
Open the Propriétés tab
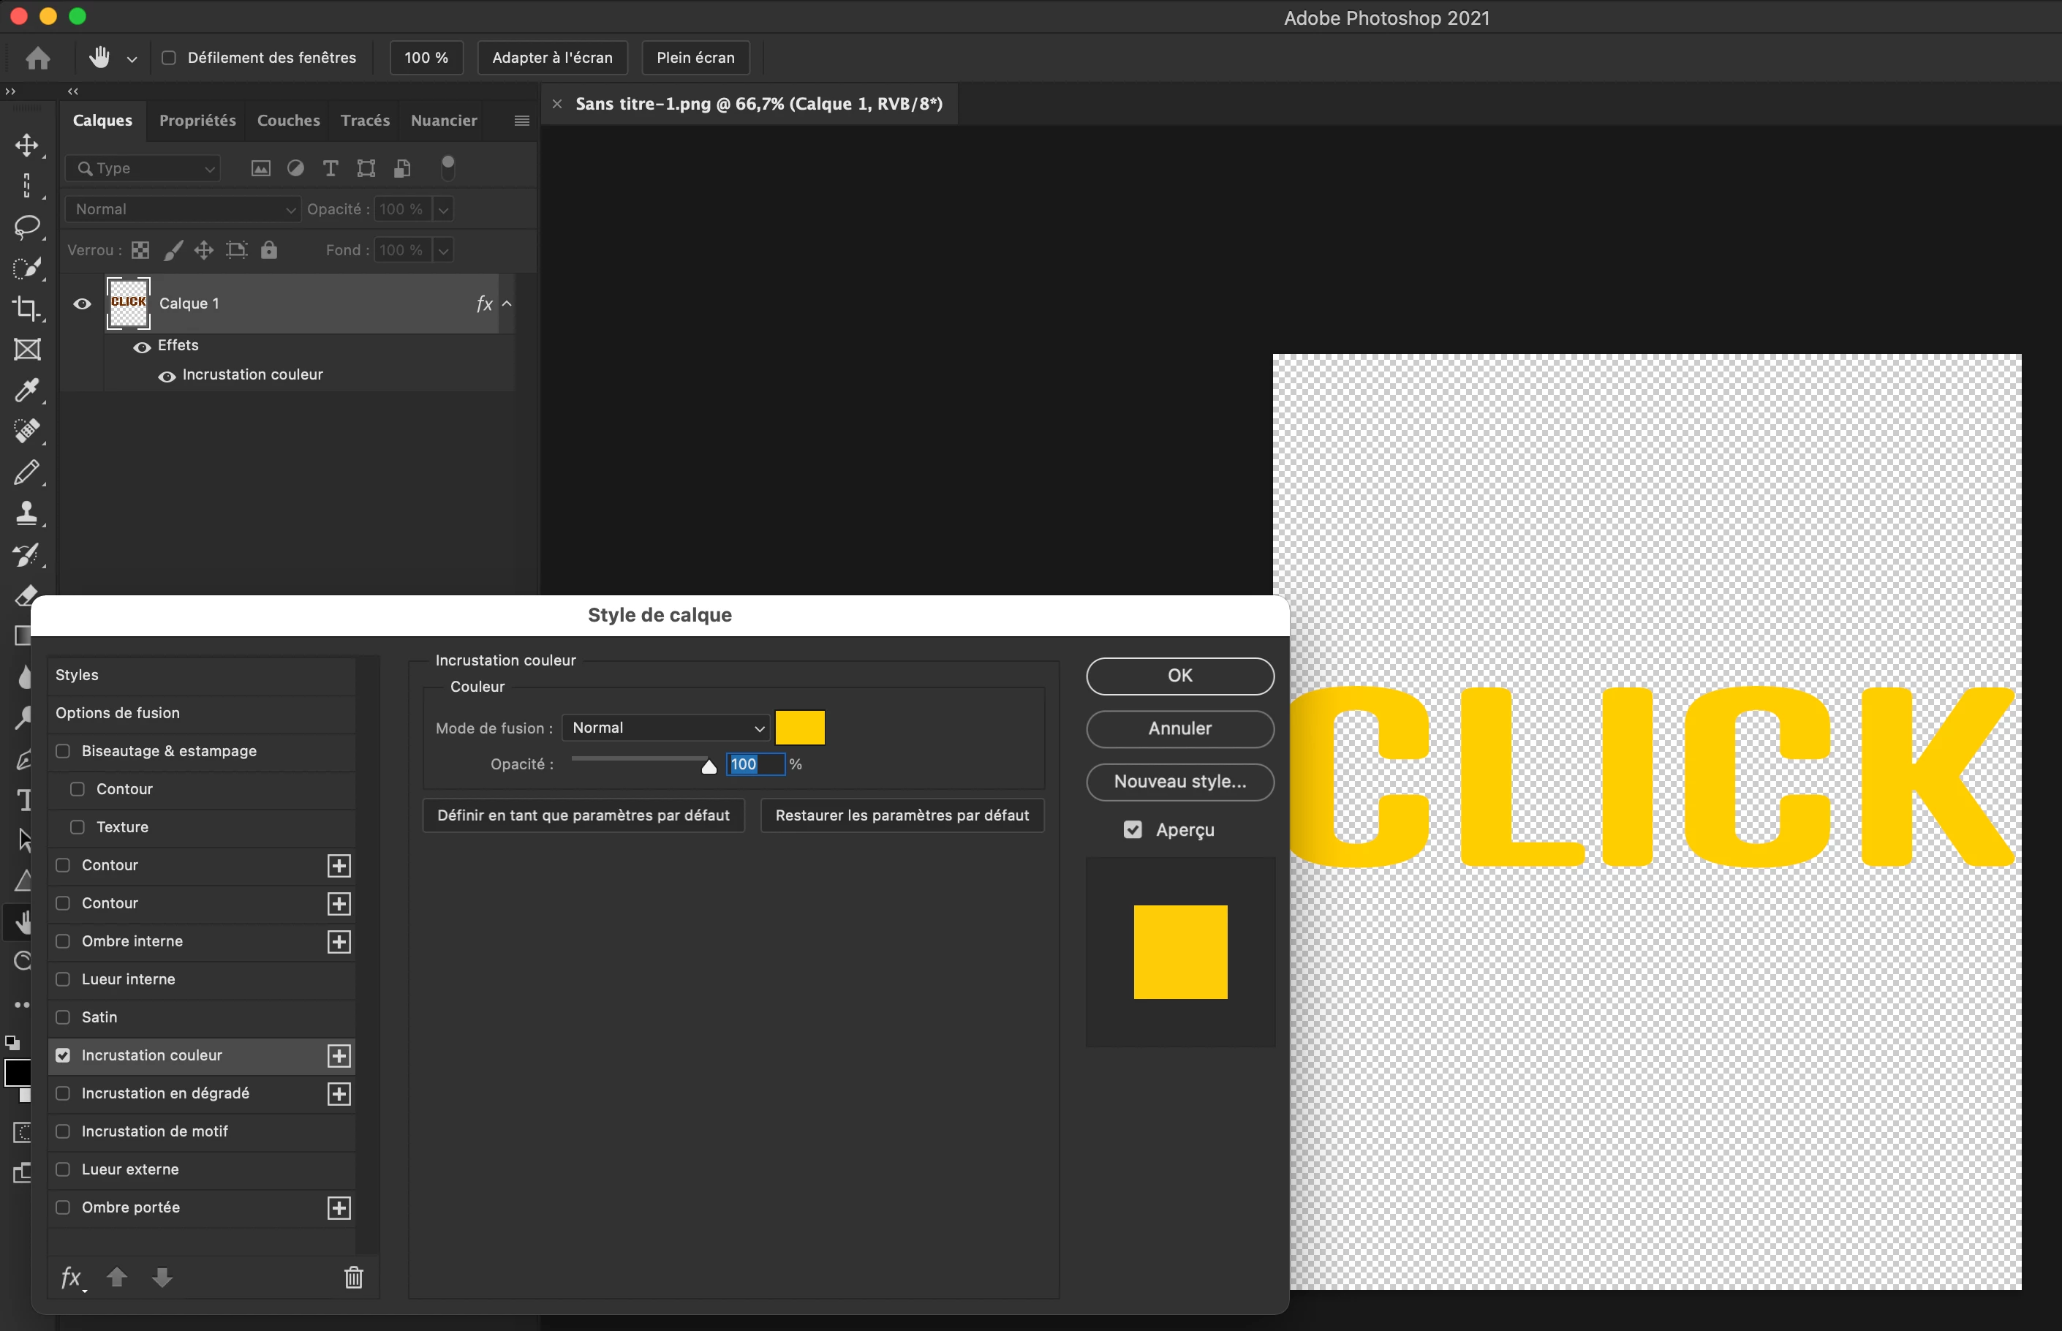(x=197, y=120)
